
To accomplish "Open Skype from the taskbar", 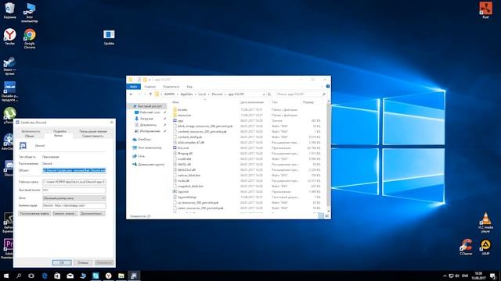I will tap(96, 276).
